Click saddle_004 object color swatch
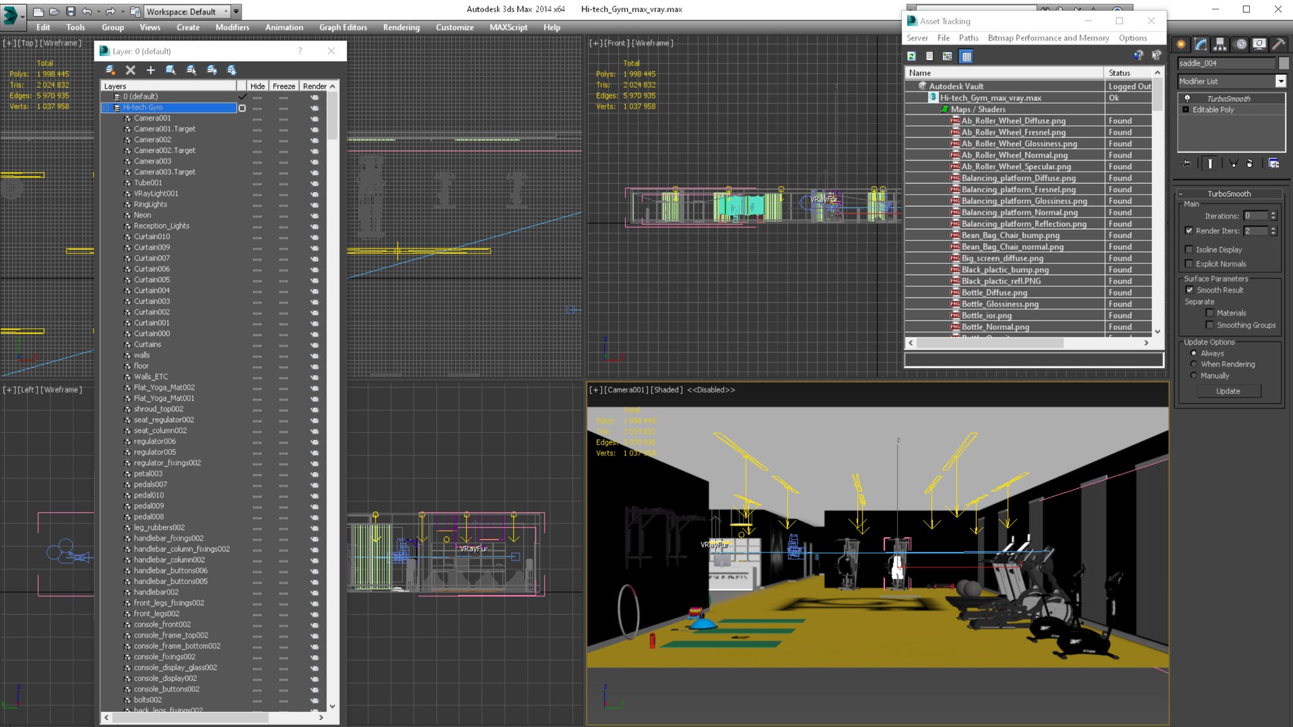The height and width of the screenshot is (727, 1293). (x=1284, y=63)
